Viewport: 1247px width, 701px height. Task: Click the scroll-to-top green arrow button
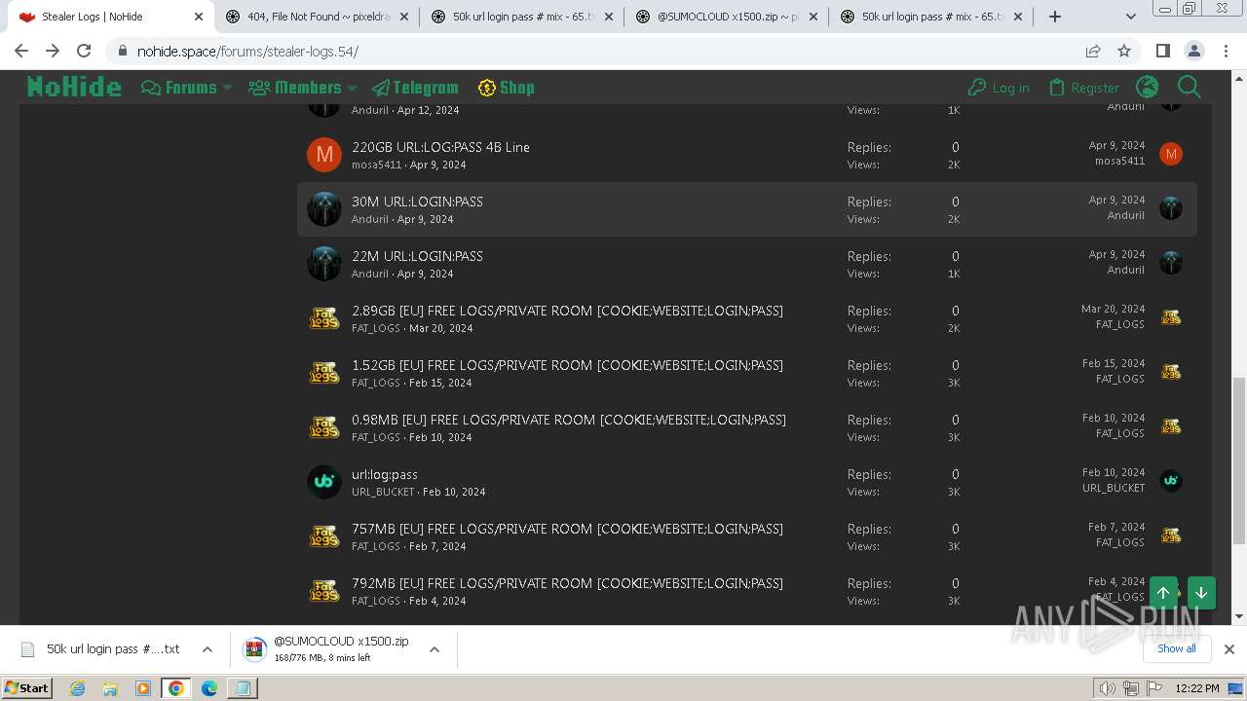tap(1163, 593)
